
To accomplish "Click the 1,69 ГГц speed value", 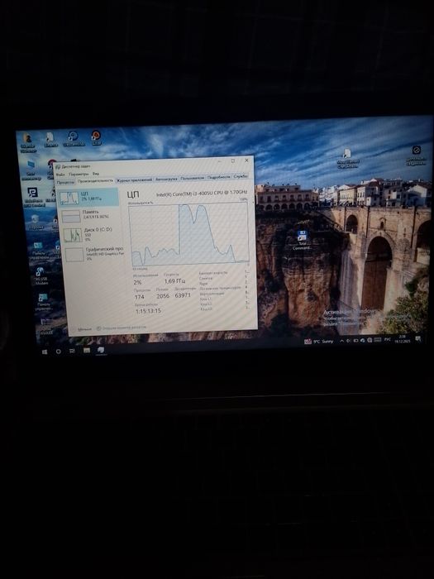I will click(174, 281).
